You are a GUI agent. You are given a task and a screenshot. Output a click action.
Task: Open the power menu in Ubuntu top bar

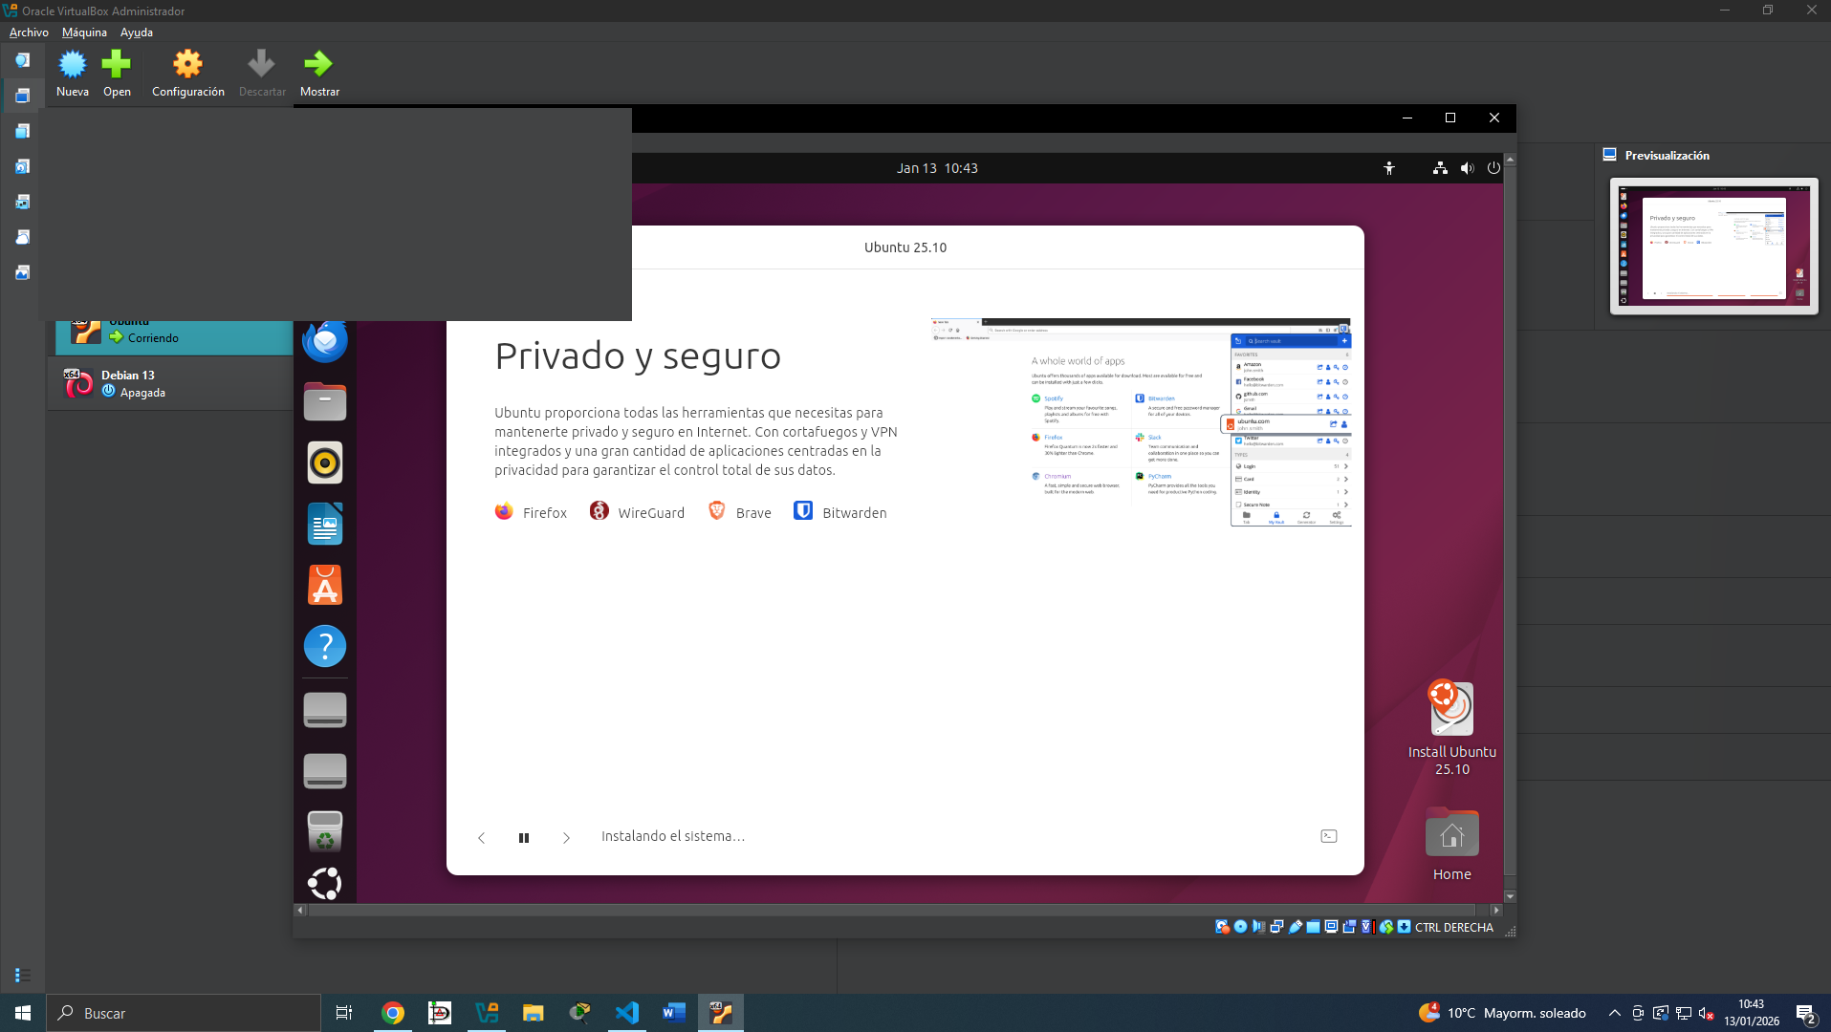(1493, 168)
